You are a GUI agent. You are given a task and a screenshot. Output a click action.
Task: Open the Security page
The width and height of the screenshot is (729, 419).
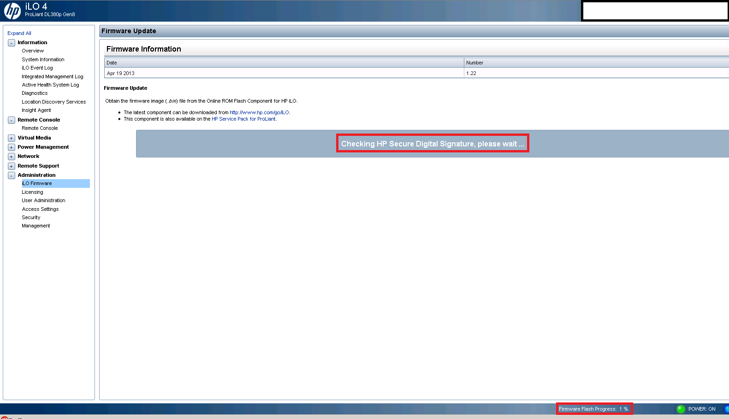31,217
